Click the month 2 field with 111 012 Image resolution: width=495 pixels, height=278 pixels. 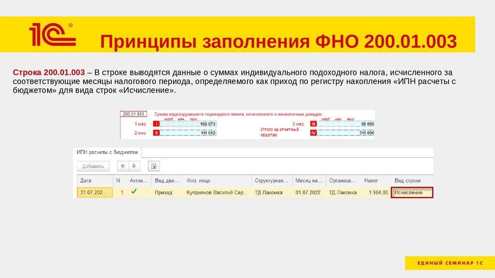pos(188,133)
